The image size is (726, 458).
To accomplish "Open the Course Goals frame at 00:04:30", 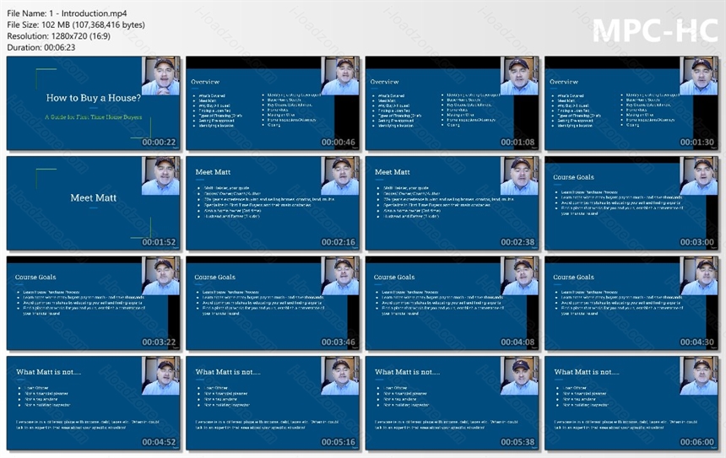I will [631, 303].
